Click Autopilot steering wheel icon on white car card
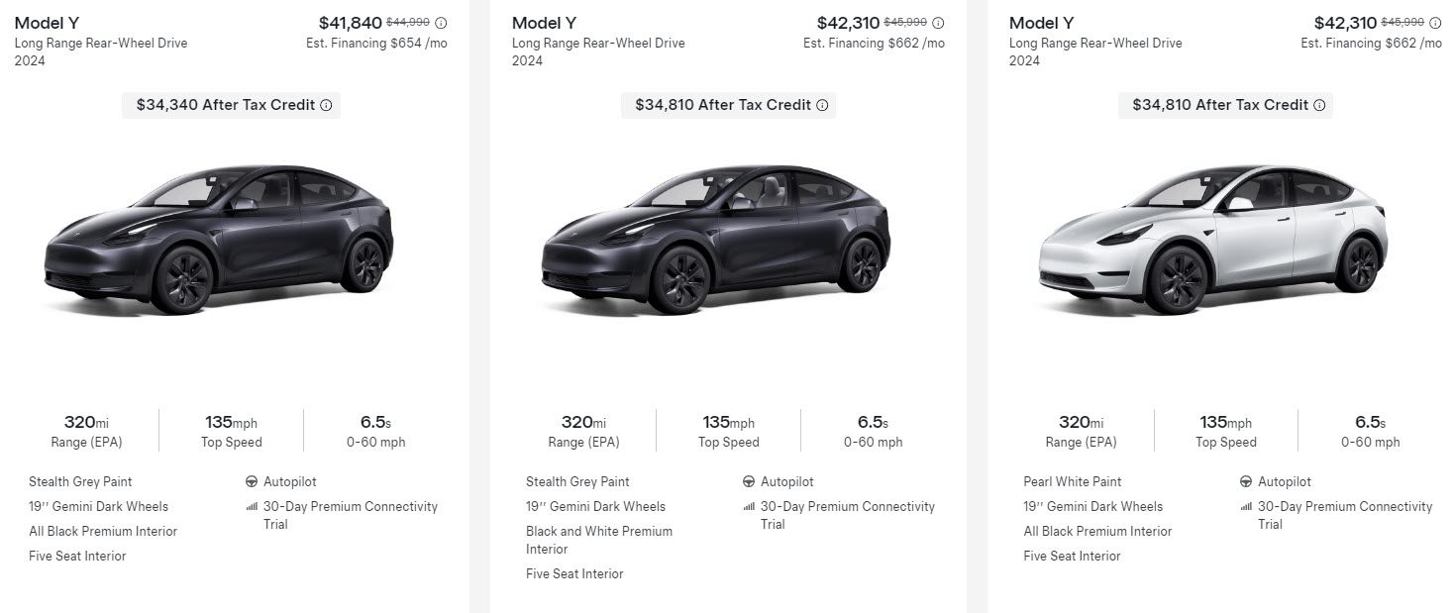The width and height of the screenshot is (1454, 613). pyautogui.click(x=1246, y=482)
